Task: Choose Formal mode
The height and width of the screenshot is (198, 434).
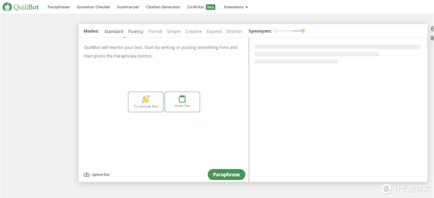Action: click(x=155, y=32)
